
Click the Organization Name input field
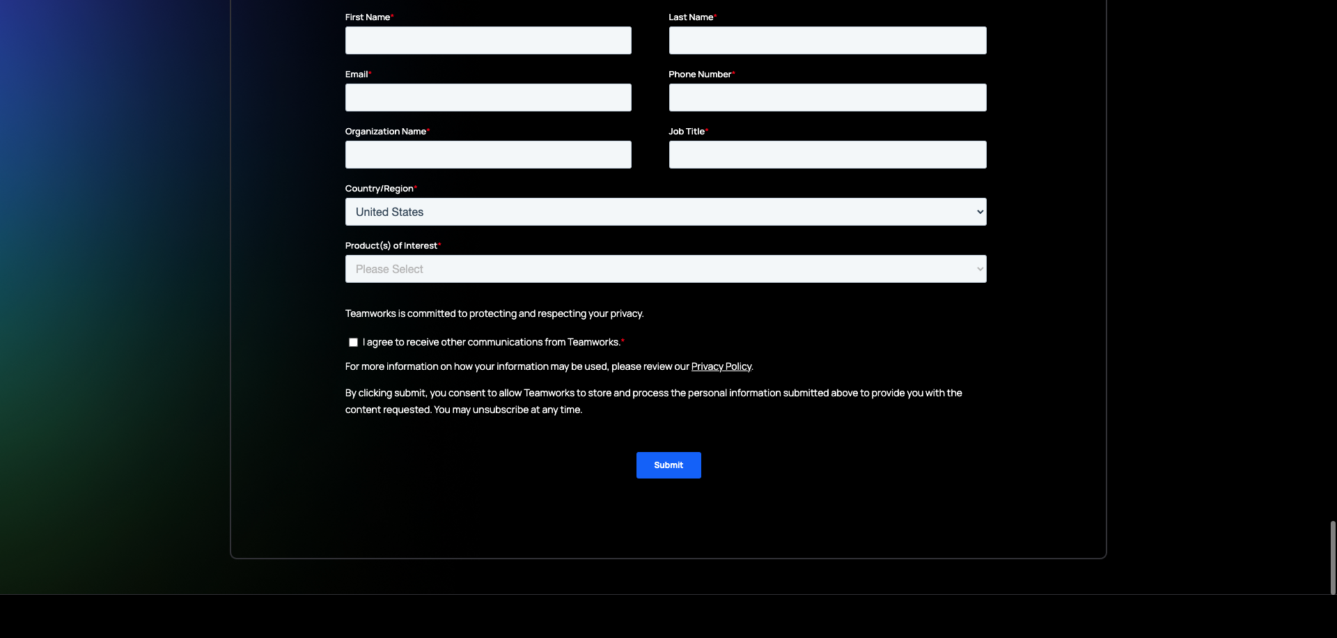[x=487, y=154]
